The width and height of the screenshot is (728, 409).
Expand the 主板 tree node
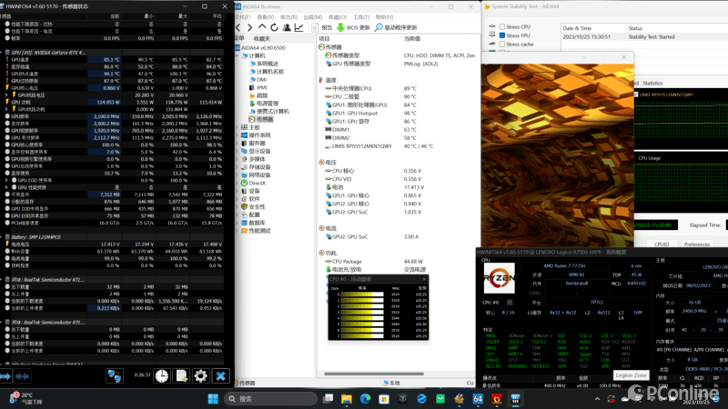click(238, 127)
